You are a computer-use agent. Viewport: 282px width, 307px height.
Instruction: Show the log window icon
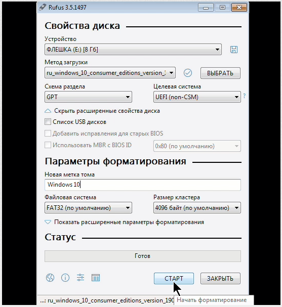tap(96, 278)
